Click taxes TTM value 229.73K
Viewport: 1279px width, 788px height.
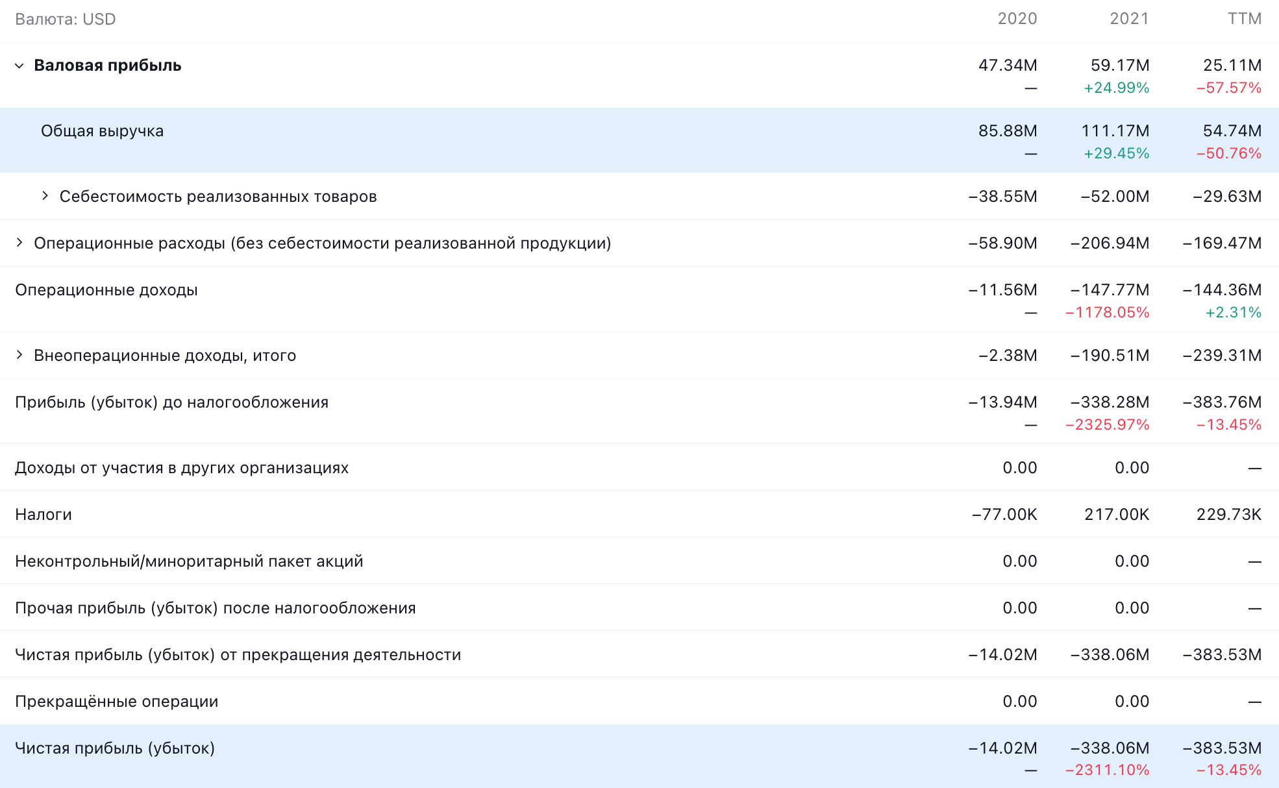(1229, 515)
